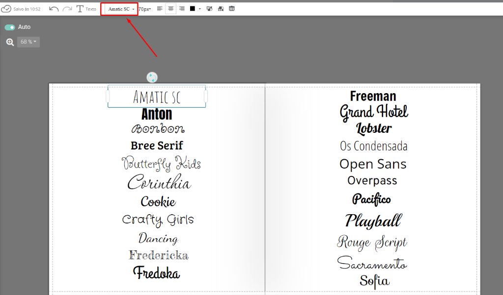Align text to the left
This screenshot has width=503, height=295.
(x=160, y=9)
